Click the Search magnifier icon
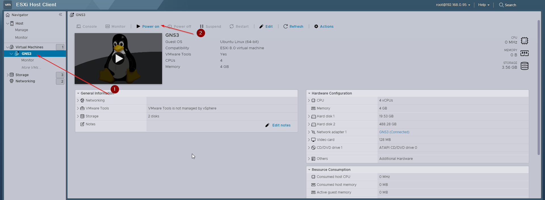 (501, 5)
